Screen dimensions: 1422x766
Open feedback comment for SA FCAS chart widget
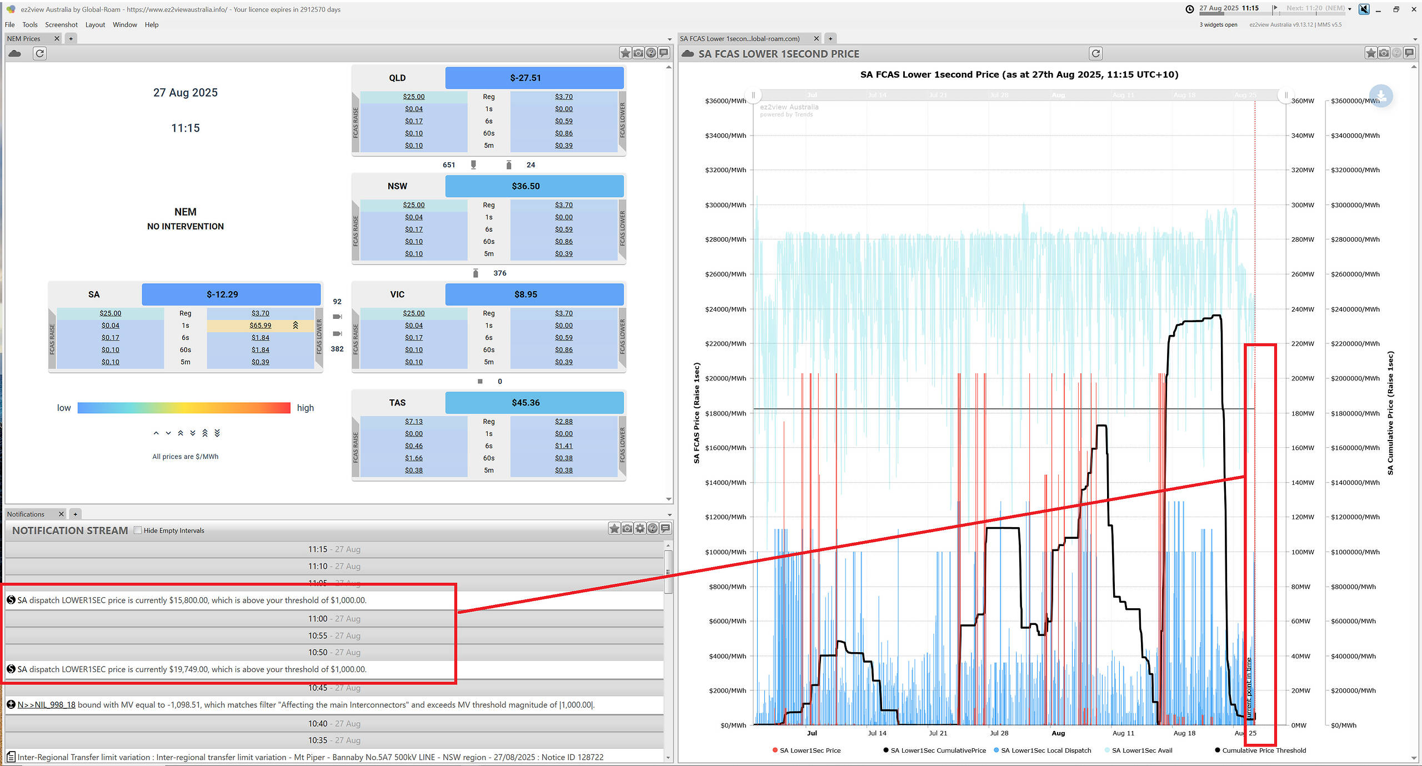pos(1409,53)
